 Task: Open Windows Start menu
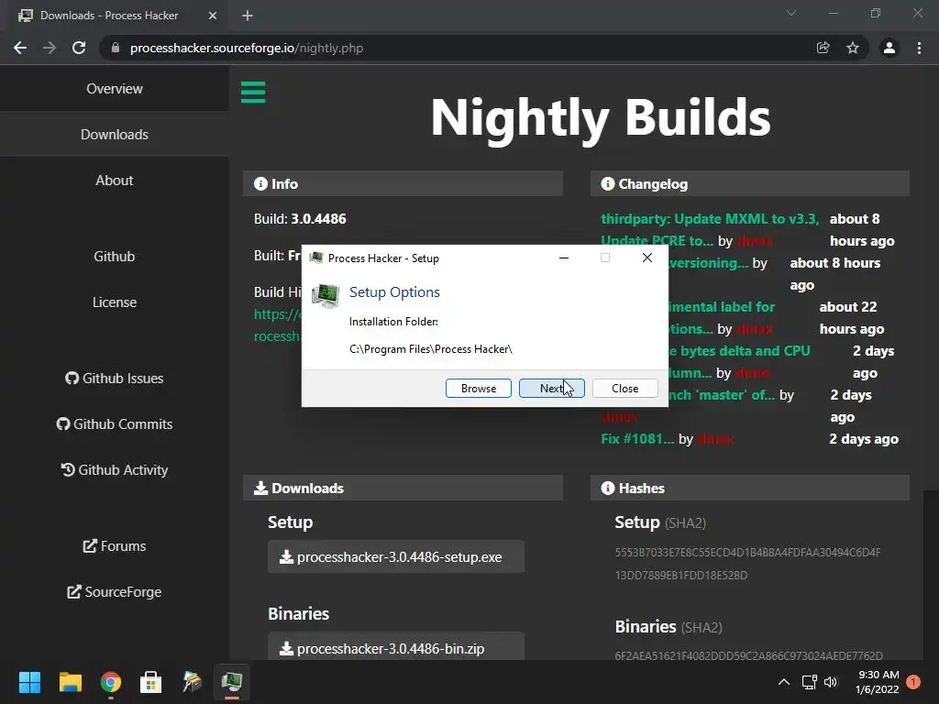point(29,682)
